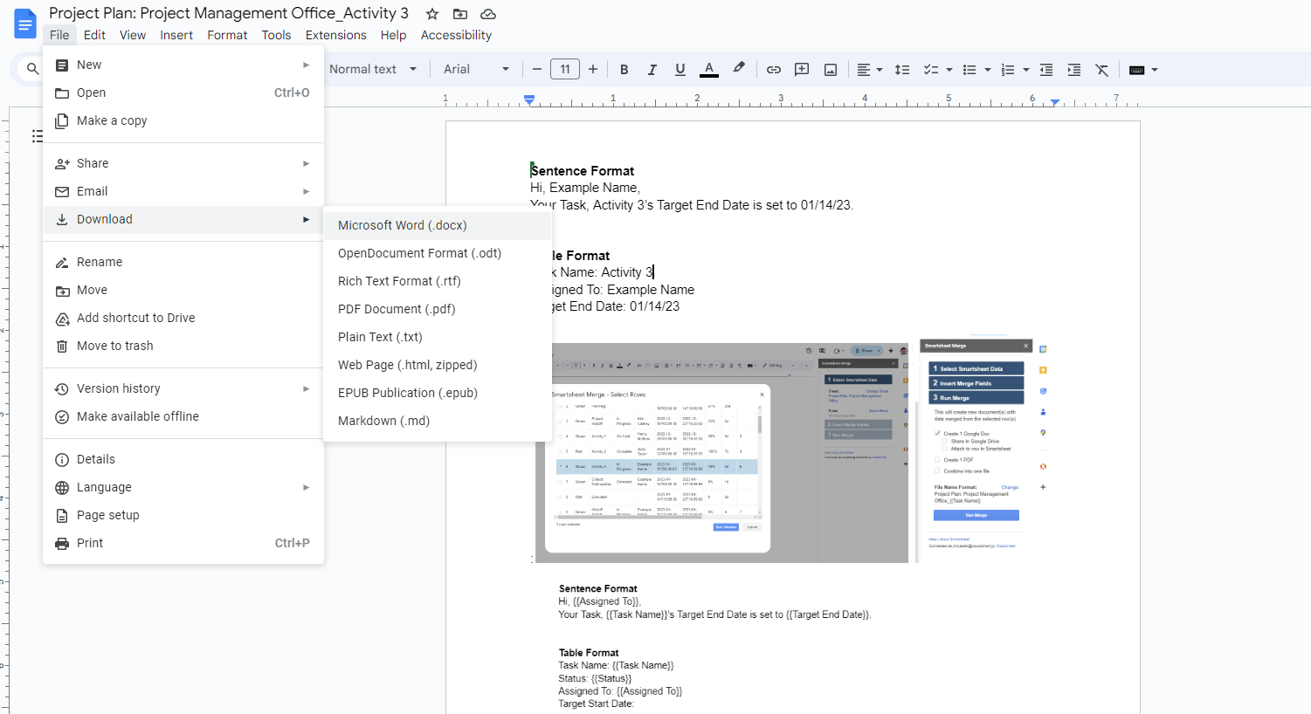Select Rename in File menu
This screenshot has width=1311, height=714.
point(183,262)
